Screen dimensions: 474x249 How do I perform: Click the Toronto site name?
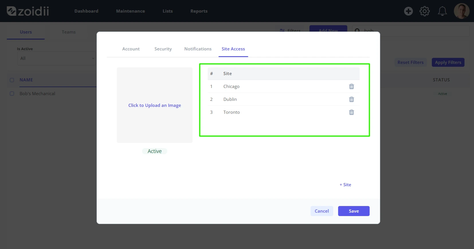tap(232, 112)
